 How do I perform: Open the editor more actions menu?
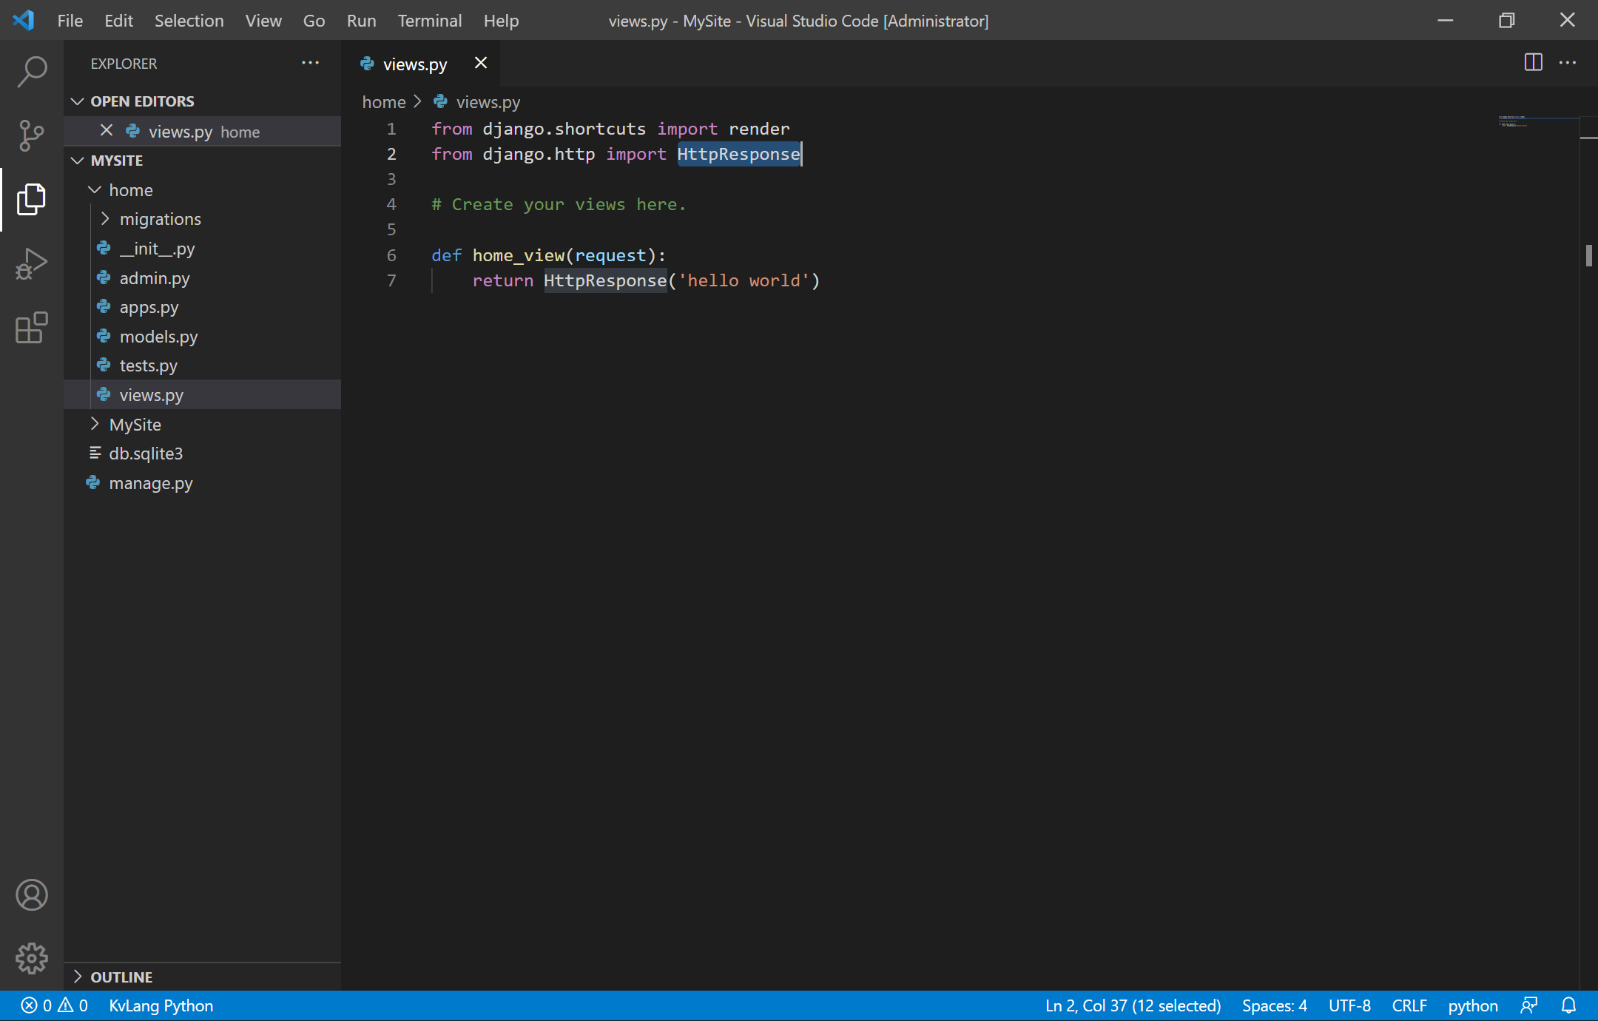[x=1568, y=62]
